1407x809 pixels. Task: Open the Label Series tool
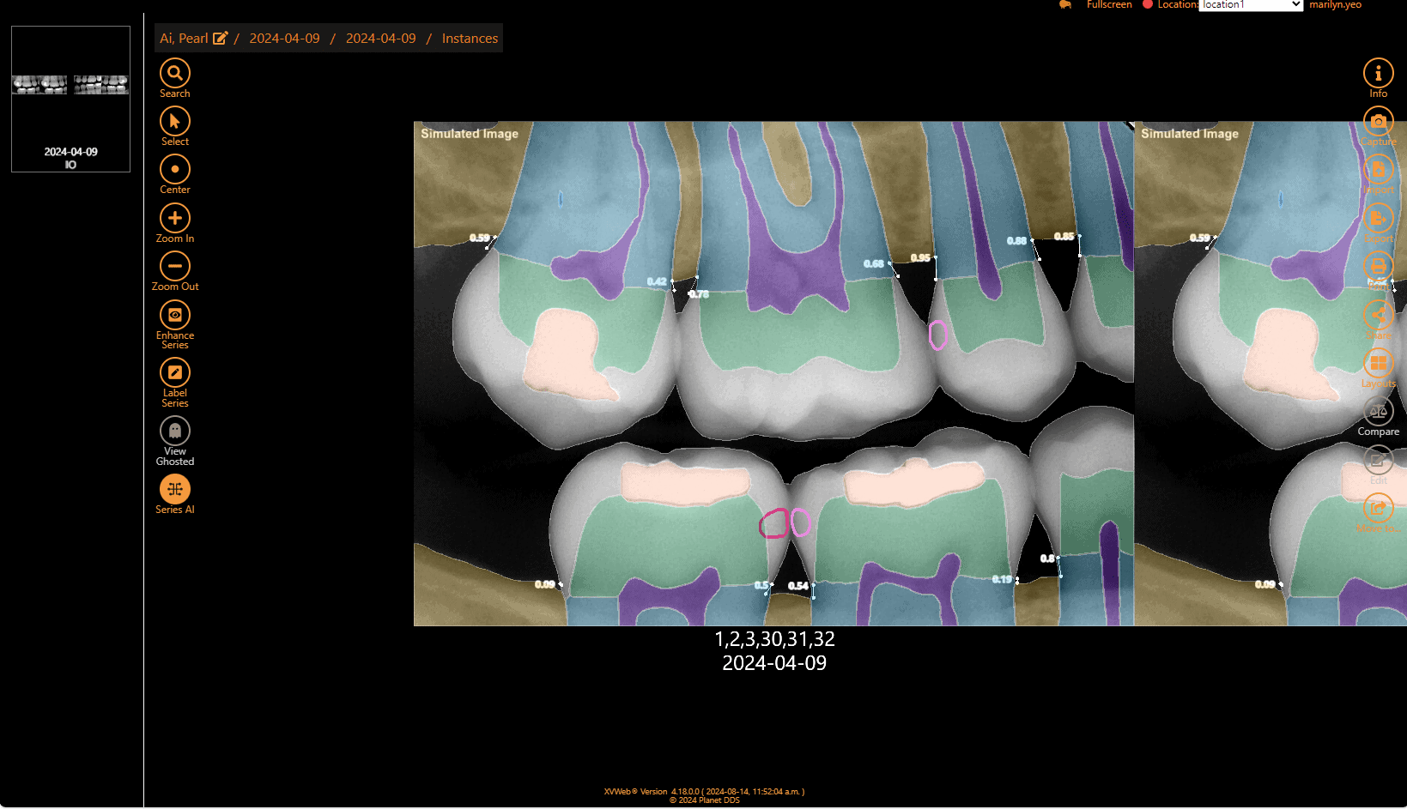[174, 373]
